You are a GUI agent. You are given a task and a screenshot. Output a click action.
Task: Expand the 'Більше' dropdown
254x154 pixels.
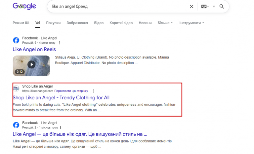click(x=165, y=23)
